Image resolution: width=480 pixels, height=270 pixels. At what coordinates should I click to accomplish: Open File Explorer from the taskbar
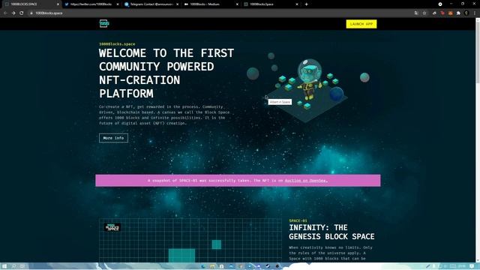pos(212,266)
